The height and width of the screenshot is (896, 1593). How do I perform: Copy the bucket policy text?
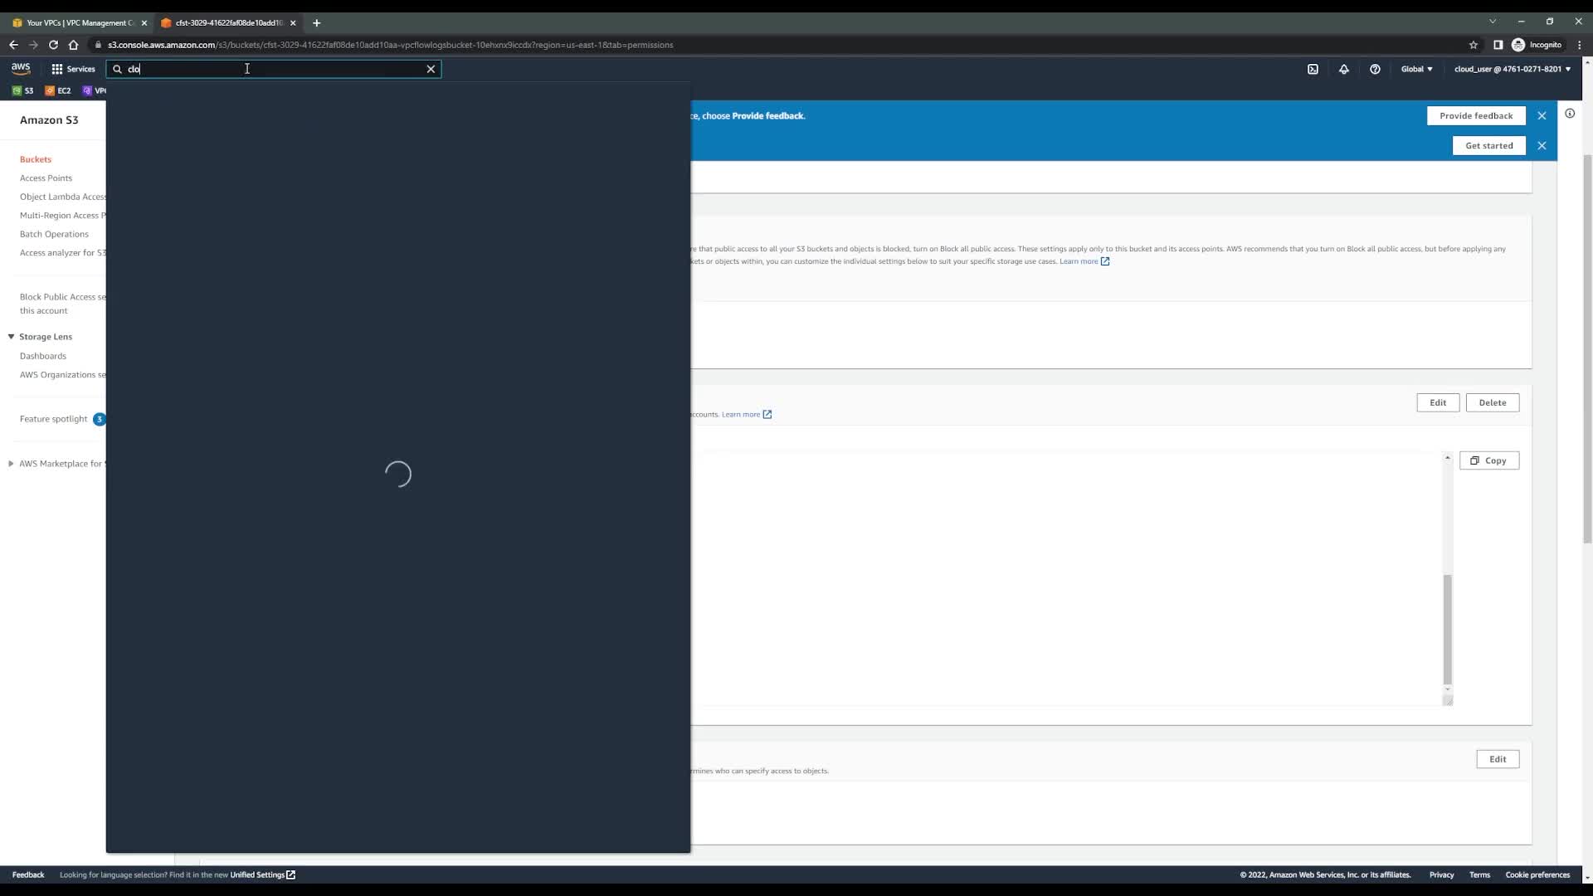1488,460
